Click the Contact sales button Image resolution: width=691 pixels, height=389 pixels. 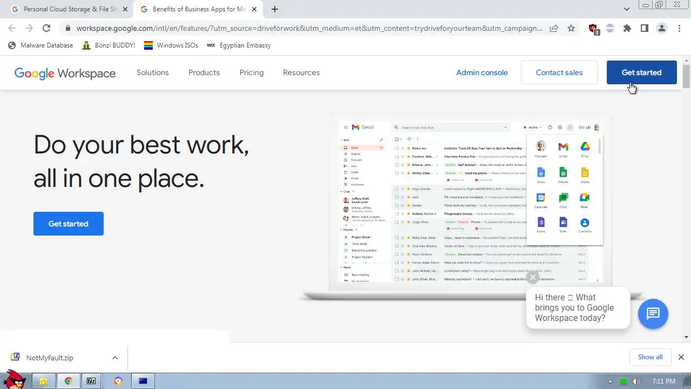[559, 72]
